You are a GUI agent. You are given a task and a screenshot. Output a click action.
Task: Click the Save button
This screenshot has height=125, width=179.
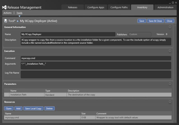click(142, 21)
